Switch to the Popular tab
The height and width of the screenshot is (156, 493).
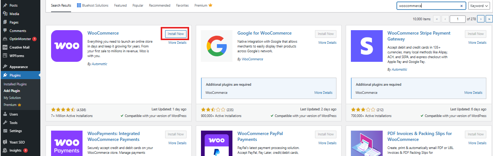pos(138,6)
